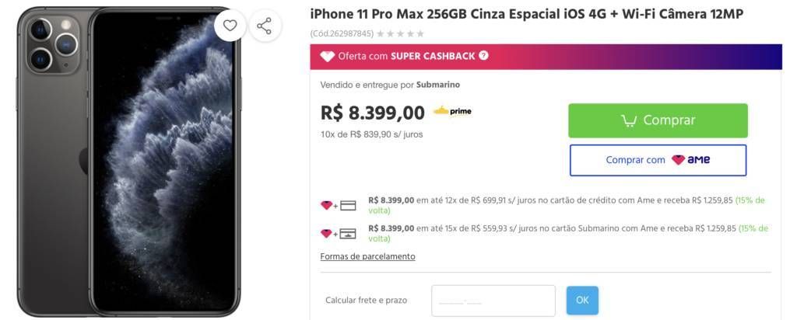Click the Submarino seller name
Screen dimensions: 797x320
(438, 85)
